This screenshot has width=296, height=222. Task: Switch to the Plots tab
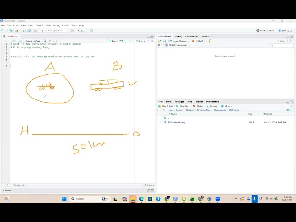(169, 102)
